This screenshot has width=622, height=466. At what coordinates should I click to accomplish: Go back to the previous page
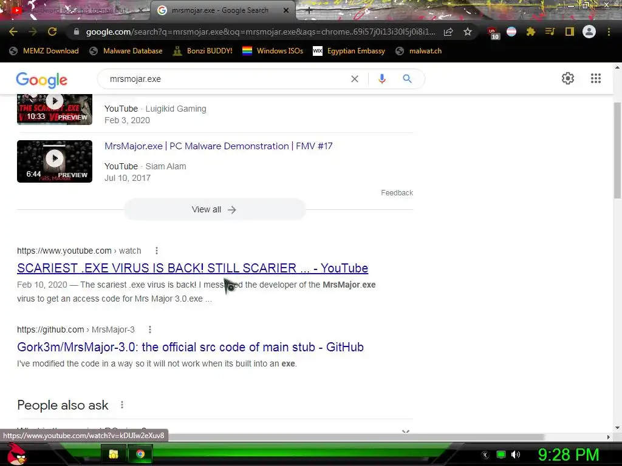click(13, 32)
